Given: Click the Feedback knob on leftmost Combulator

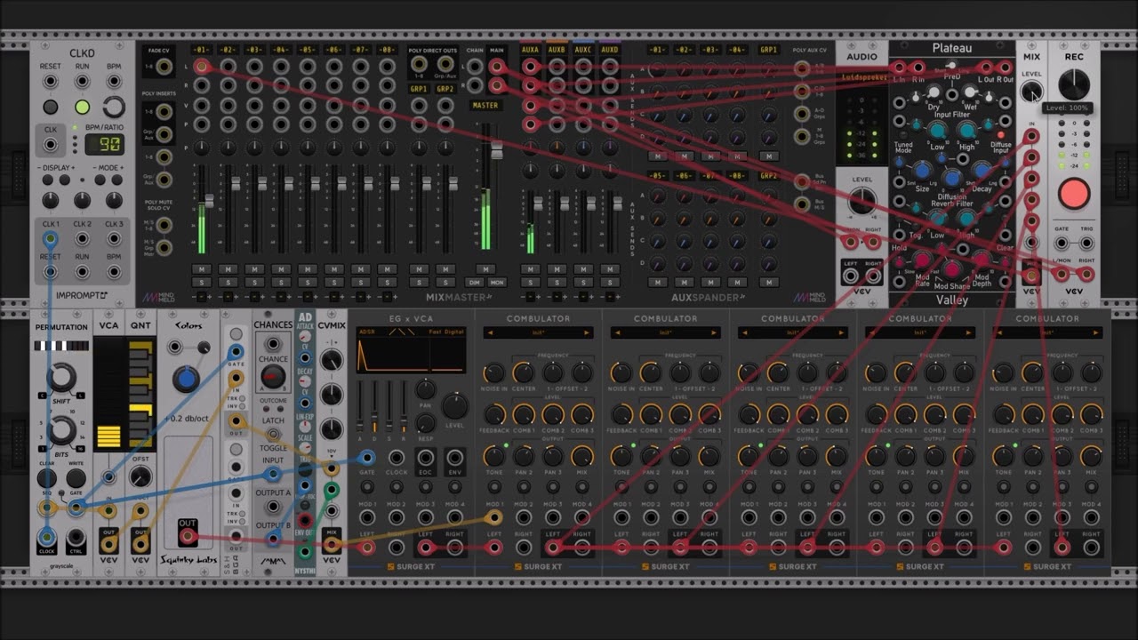Looking at the screenshot, I should [496, 414].
